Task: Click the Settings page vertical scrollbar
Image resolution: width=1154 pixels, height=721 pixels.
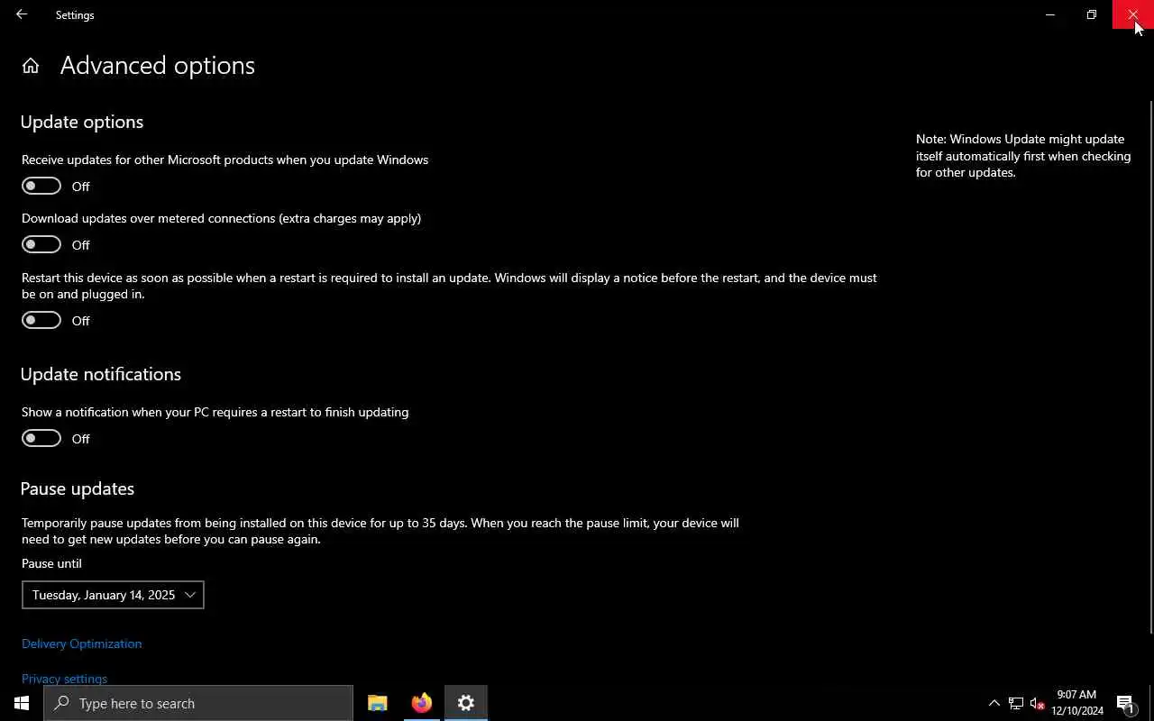Action: (1150, 367)
